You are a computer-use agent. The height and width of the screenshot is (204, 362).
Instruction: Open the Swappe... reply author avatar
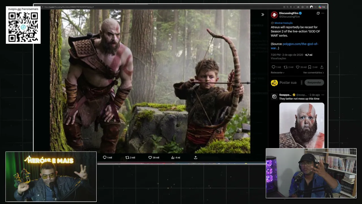(x=274, y=97)
